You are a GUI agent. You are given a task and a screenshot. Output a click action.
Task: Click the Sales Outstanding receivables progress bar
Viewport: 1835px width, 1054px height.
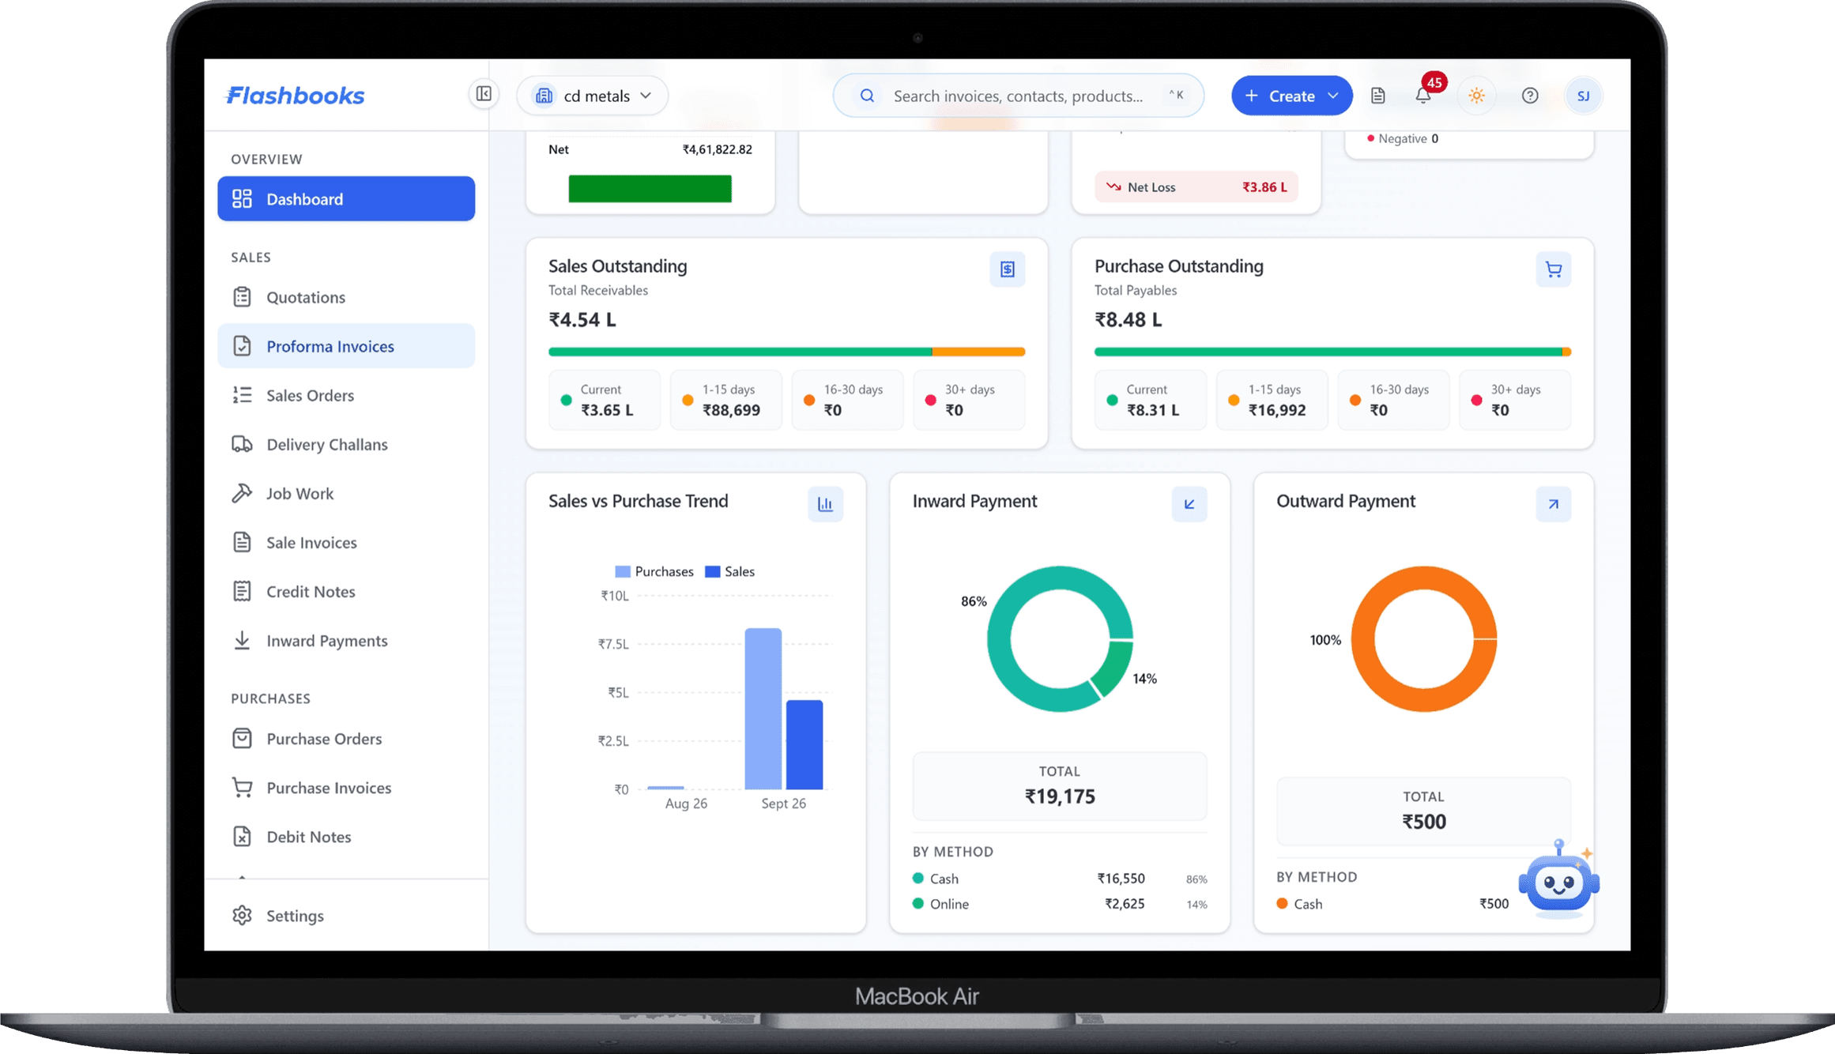tap(787, 352)
